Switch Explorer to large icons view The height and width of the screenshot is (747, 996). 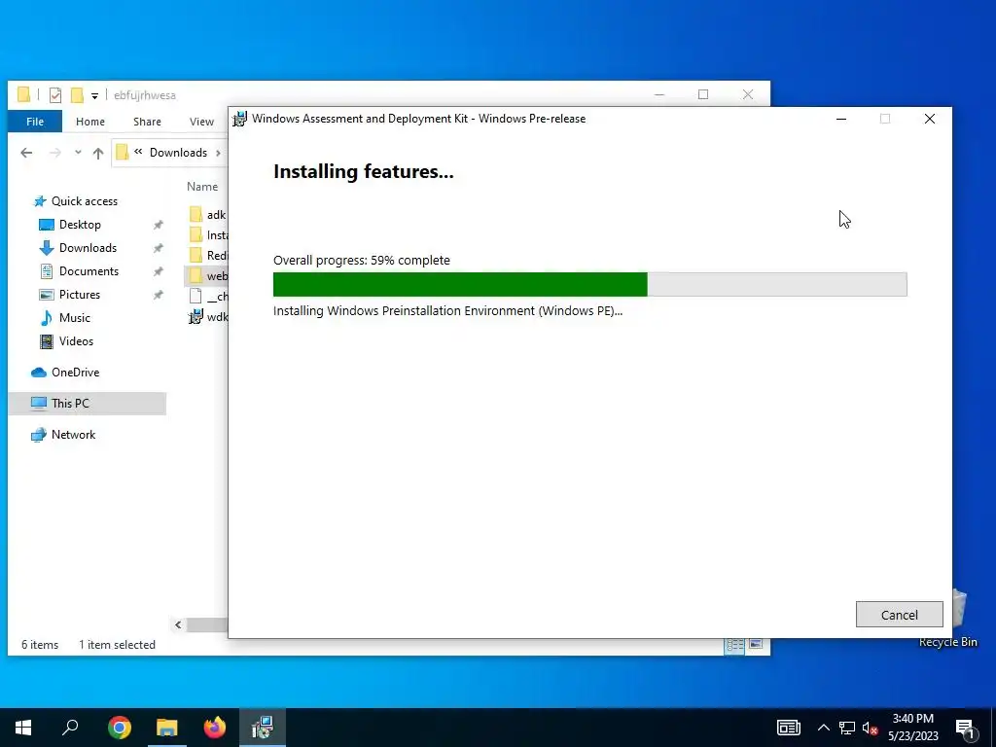[755, 645]
